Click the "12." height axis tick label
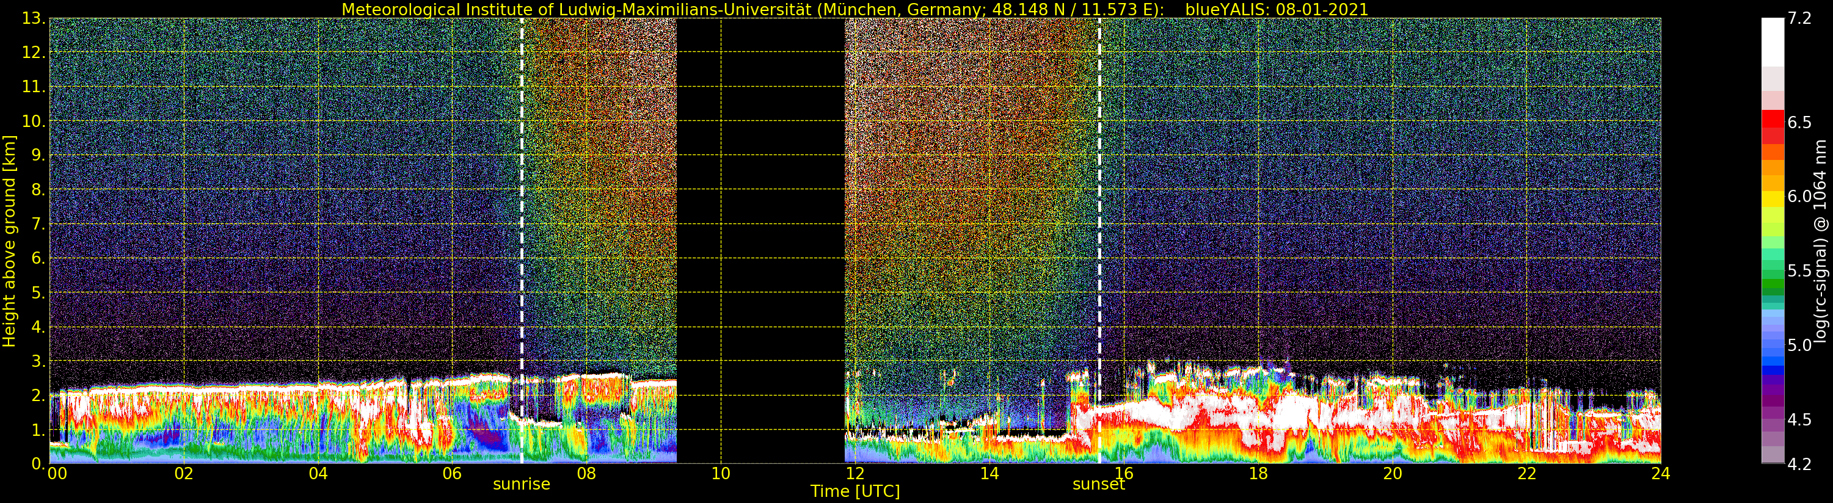 (34, 52)
